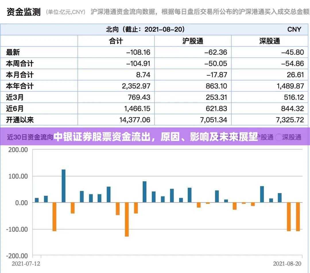310x273 pixels.
Task: Select the 本年合计 row label
Action: (x=20, y=86)
